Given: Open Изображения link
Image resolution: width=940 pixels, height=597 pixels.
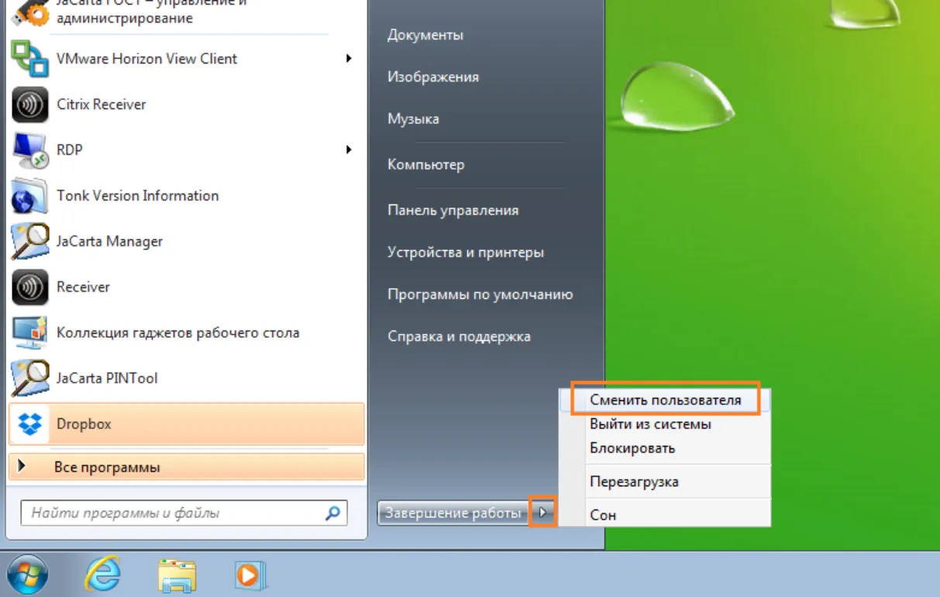Looking at the screenshot, I should [x=433, y=77].
